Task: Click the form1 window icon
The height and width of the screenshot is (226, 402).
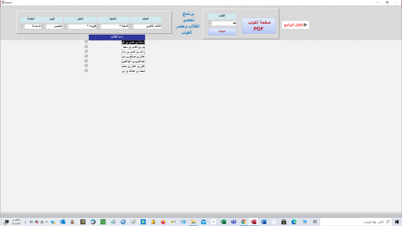Action: pyautogui.click(x=2, y=2)
